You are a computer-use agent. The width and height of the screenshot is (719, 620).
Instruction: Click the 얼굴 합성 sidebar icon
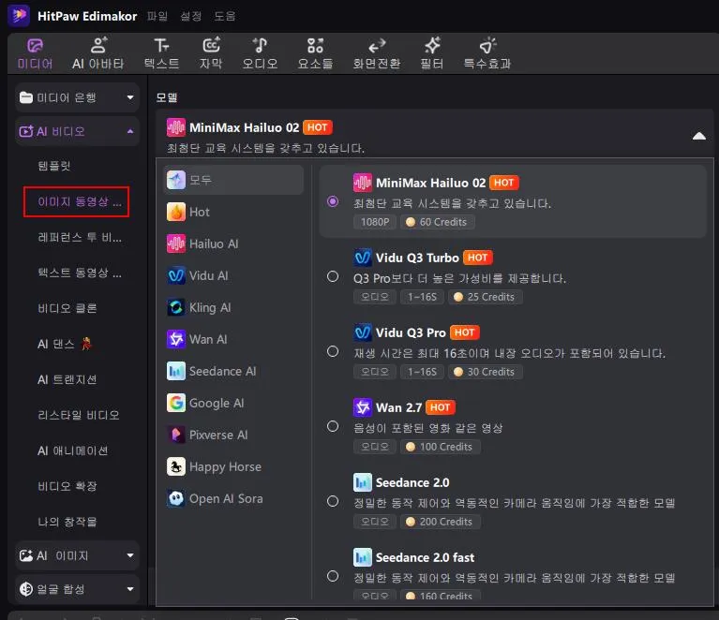coord(26,589)
